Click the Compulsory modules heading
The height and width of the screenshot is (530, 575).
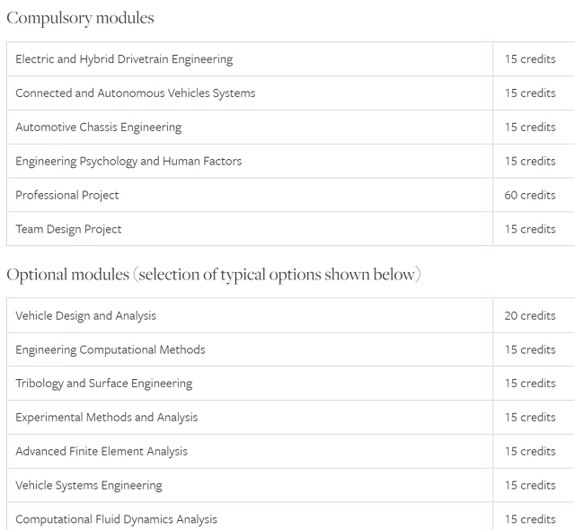80,18
